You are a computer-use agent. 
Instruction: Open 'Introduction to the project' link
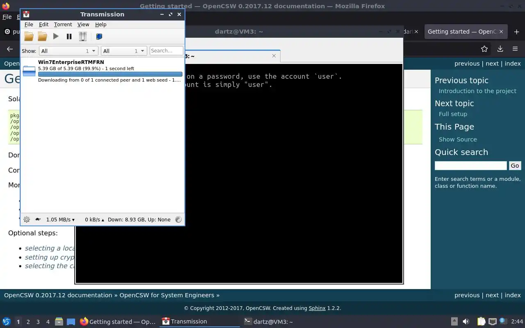[x=477, y=91]
